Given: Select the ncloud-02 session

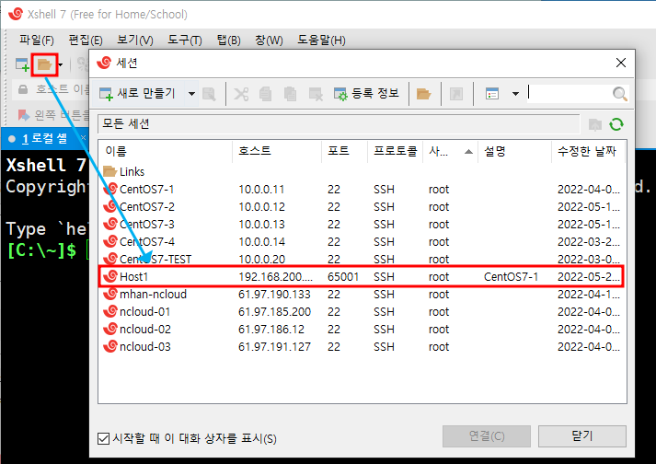Looking at the screenshot, I should tap(363, 330).
